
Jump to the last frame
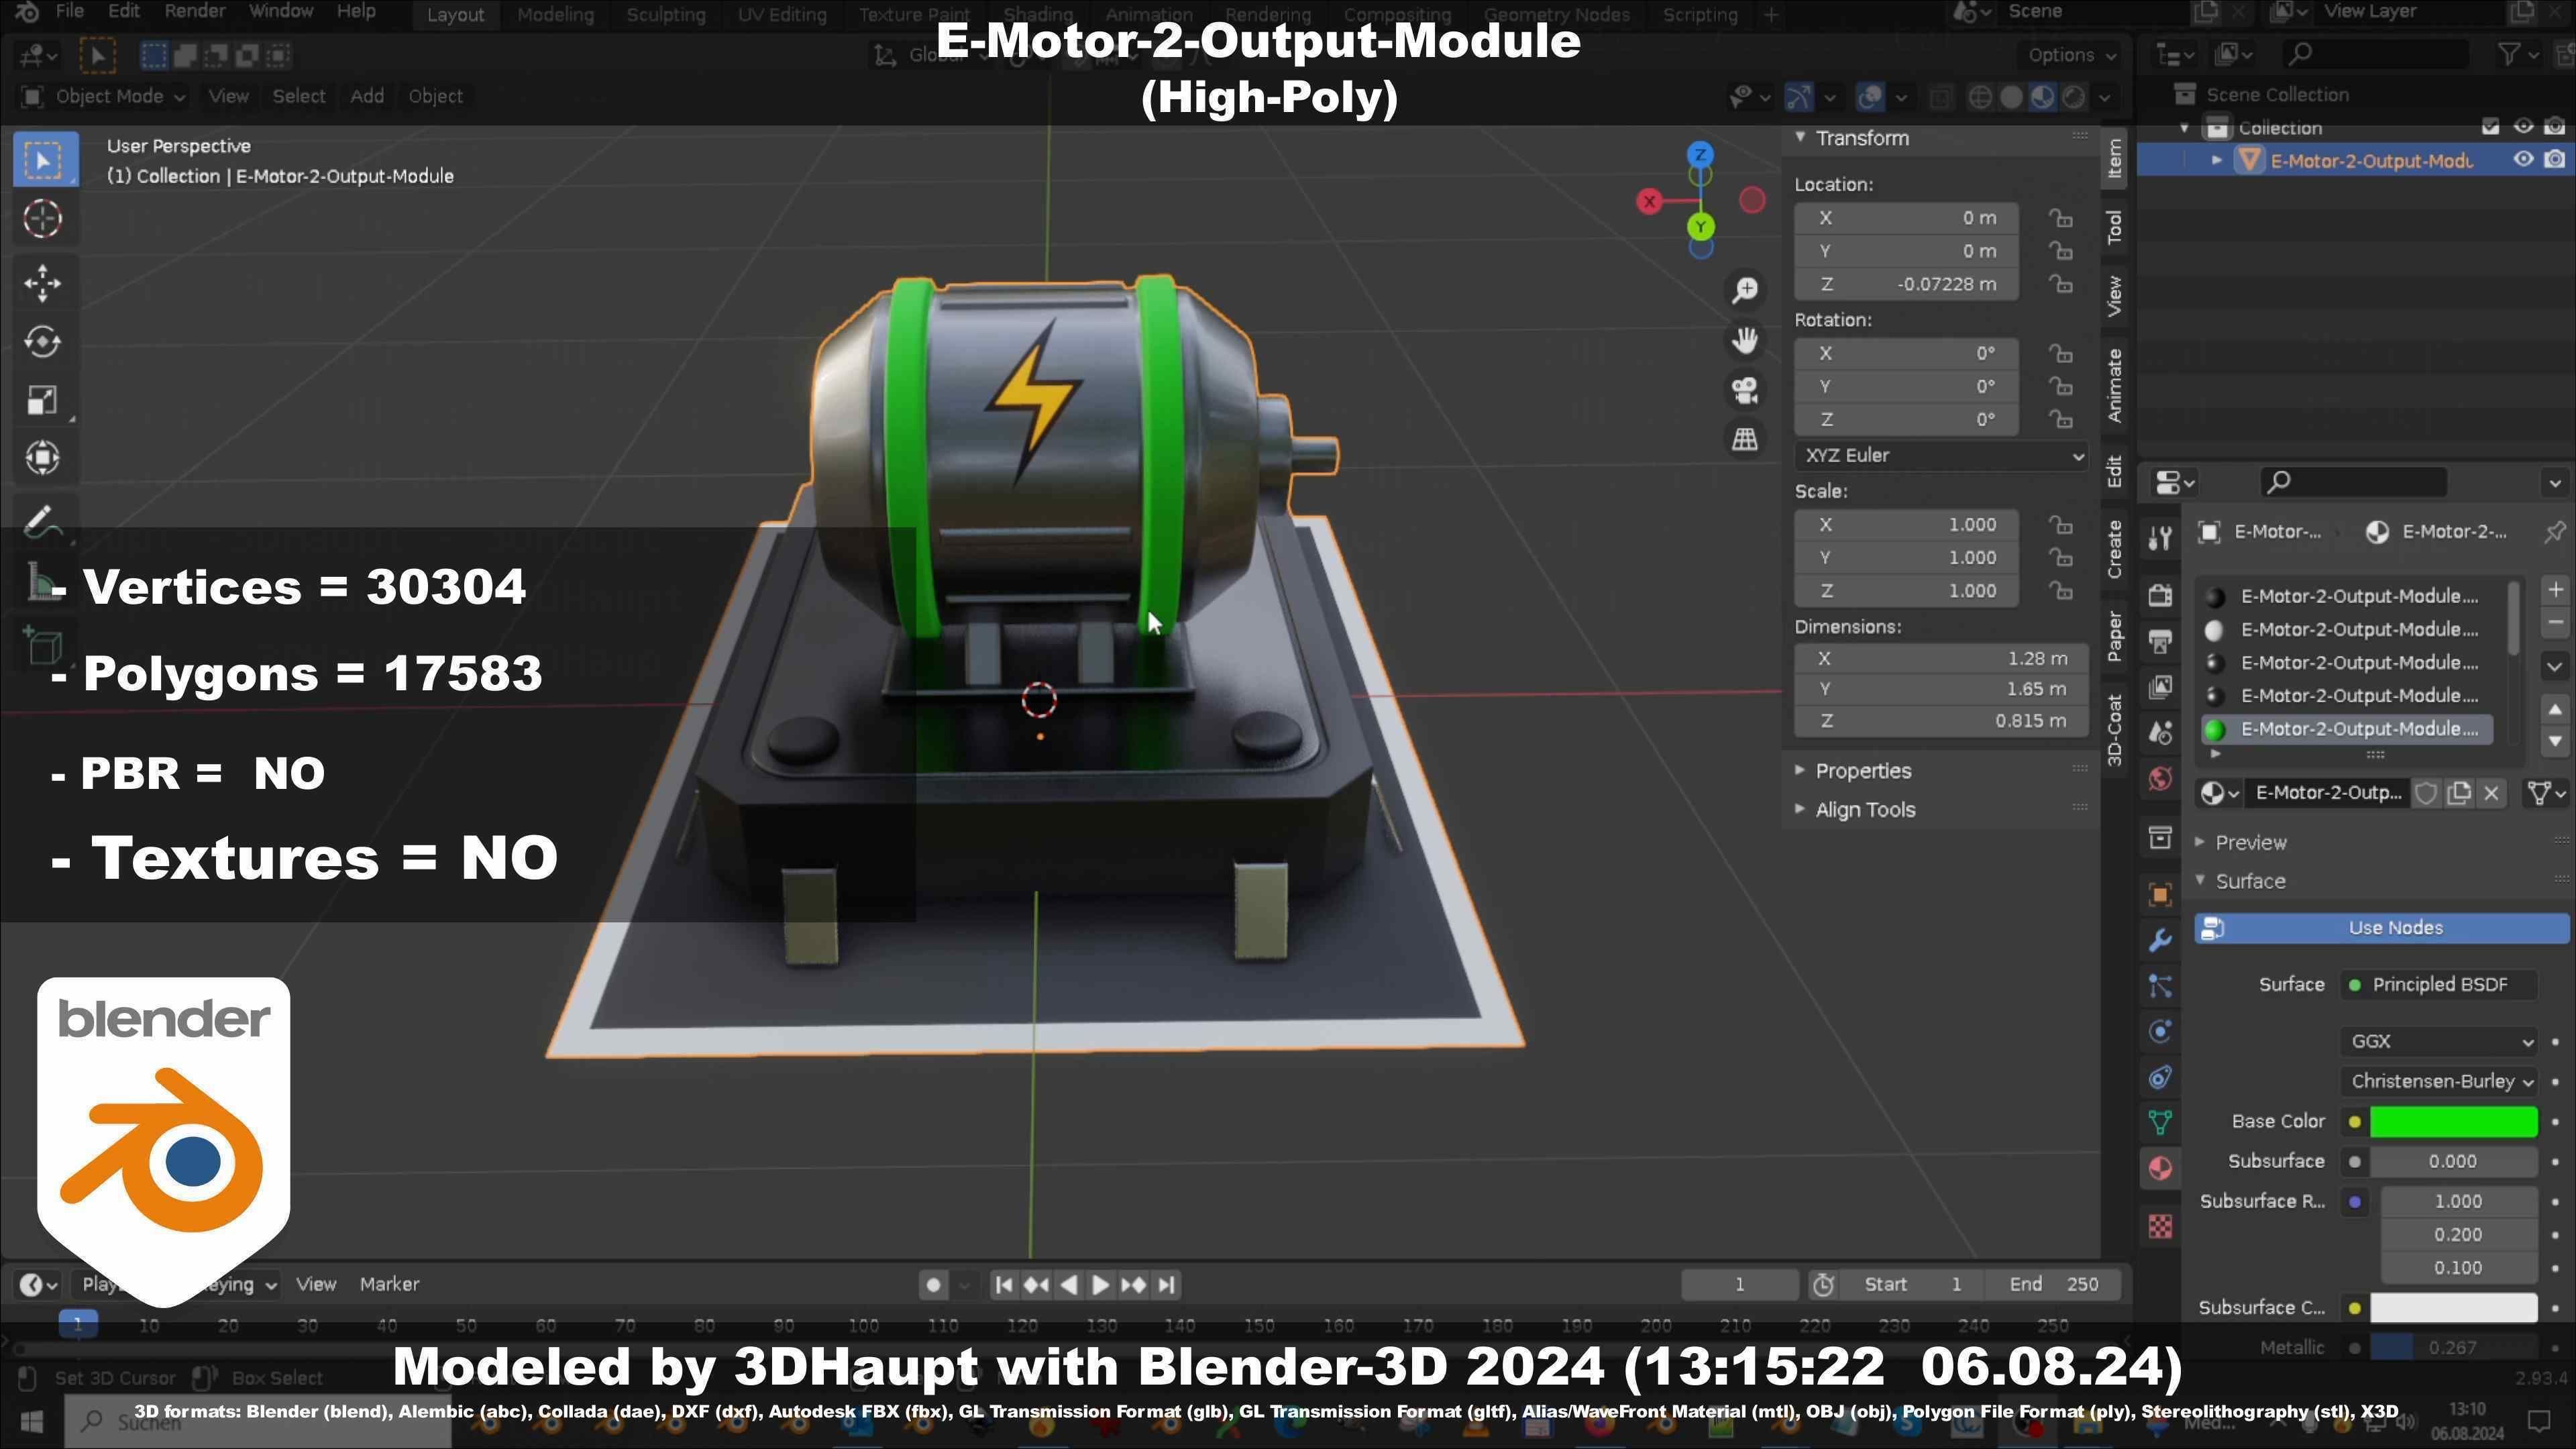[1166, 1285]
